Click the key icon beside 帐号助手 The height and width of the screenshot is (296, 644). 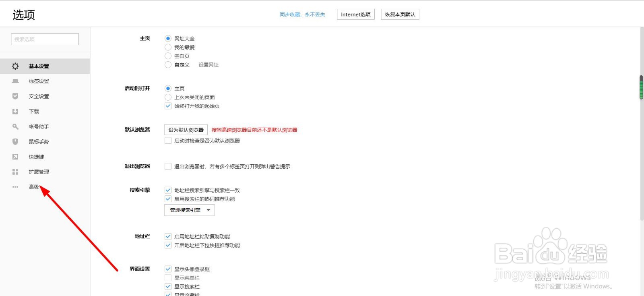15,126
